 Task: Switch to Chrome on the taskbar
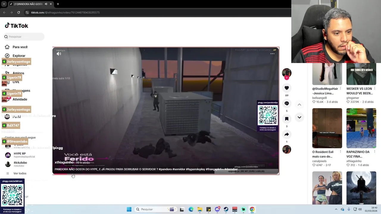pyautogui.click(x=252, y=209)
